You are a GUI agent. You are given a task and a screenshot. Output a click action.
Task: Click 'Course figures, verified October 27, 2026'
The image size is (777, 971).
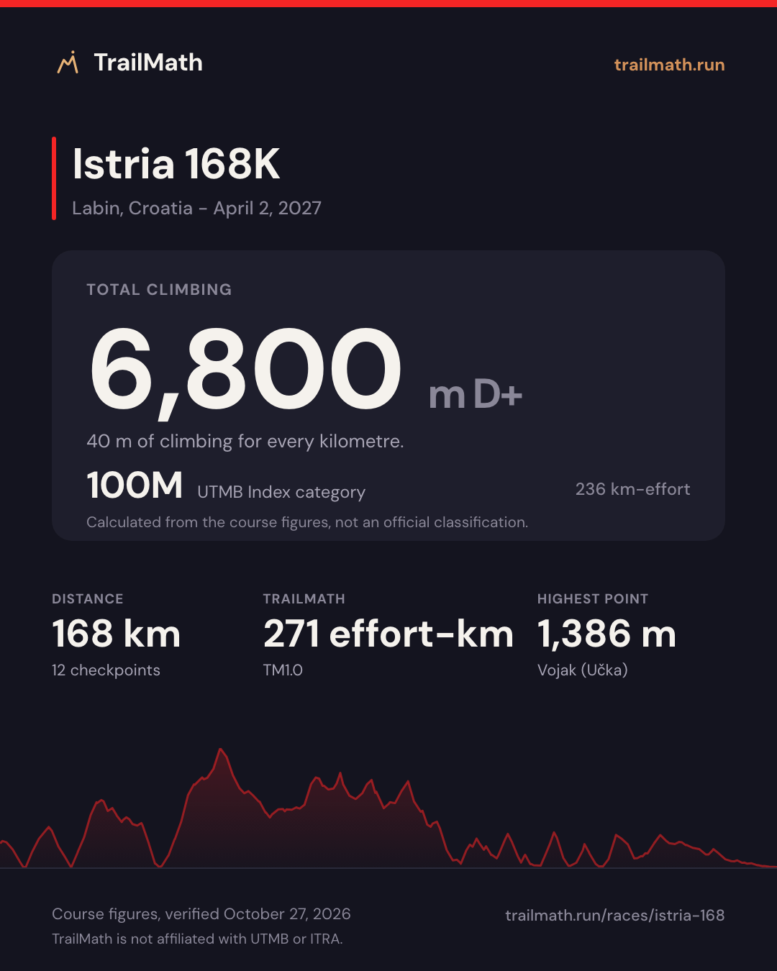(x=201, y=913)
